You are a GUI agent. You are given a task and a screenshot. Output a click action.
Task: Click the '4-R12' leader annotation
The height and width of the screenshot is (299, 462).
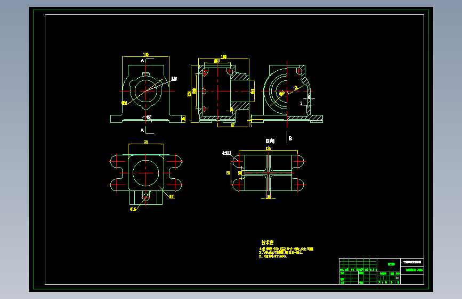226,153
